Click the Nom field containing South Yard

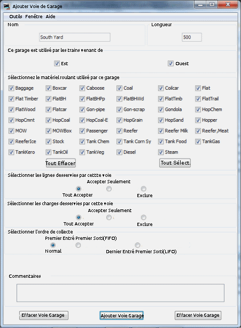pos(75,37)
